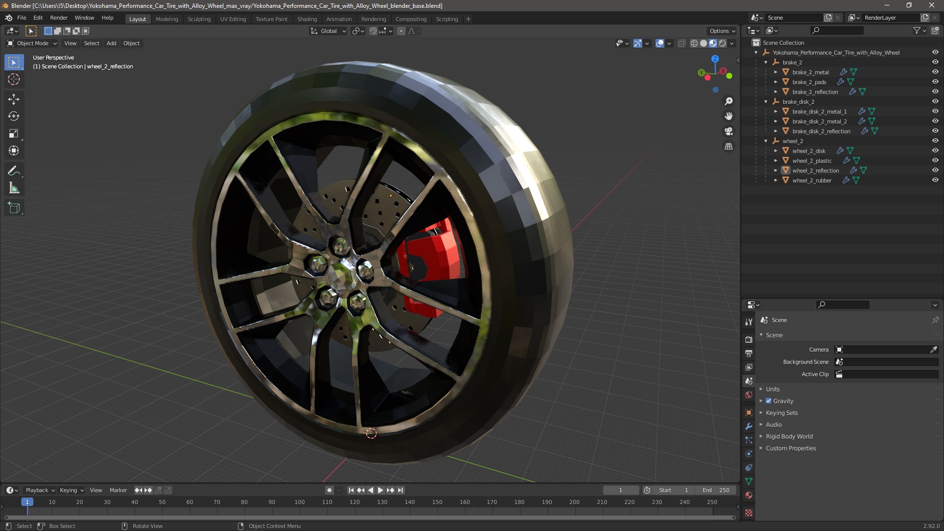944x531 pixels.
Task: Open the Tool properties tab
Action: pyautogui.click(x=749, y=322)
